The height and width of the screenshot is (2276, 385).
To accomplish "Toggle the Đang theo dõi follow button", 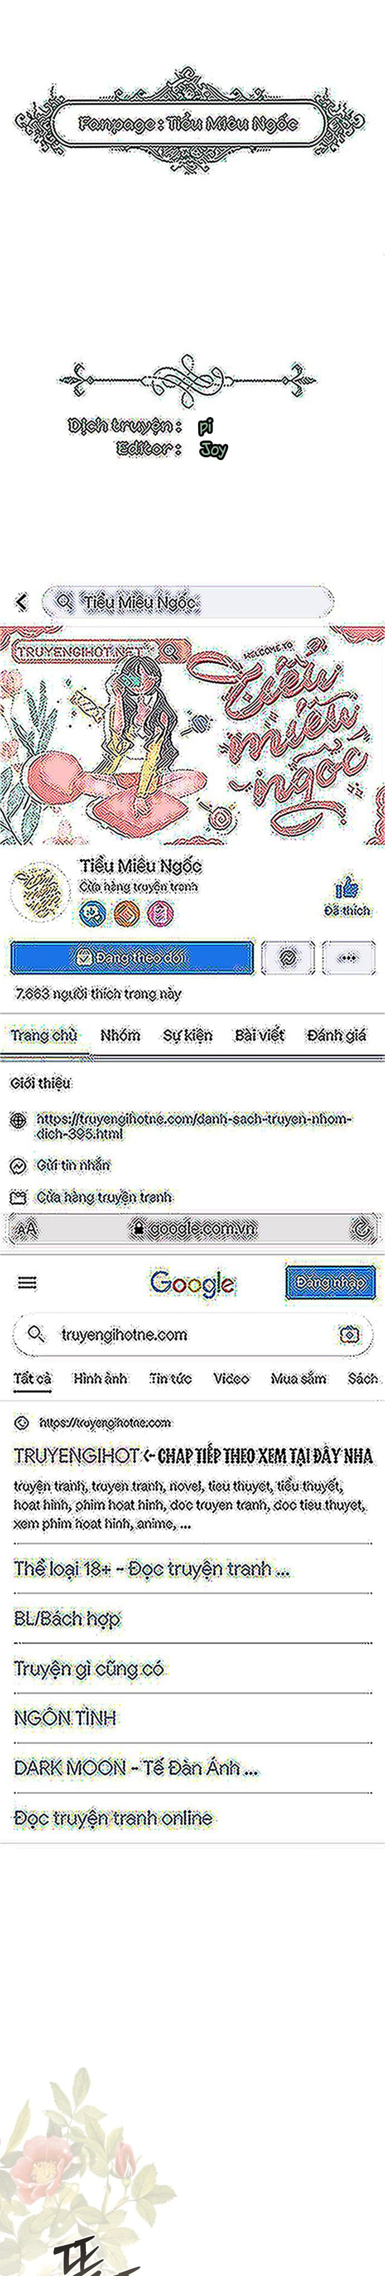I will click(x=131, y=957).
